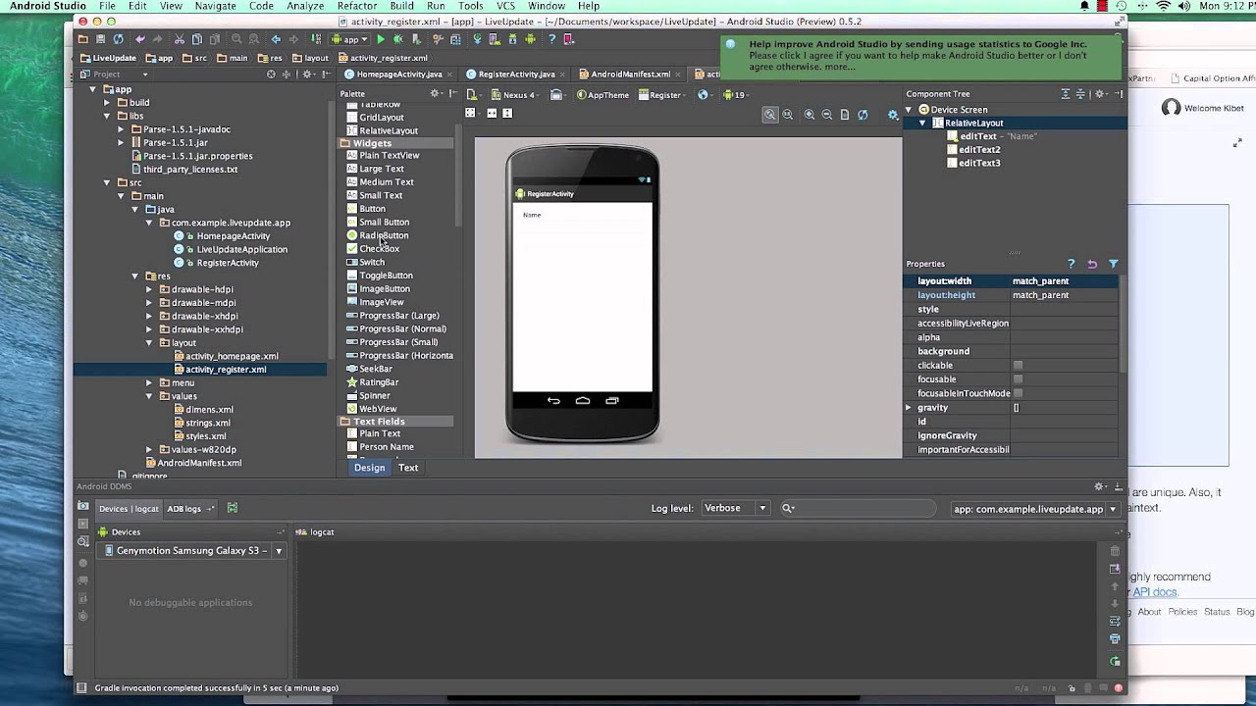Switch to HomepageActivity.java tab

point(399,75)
